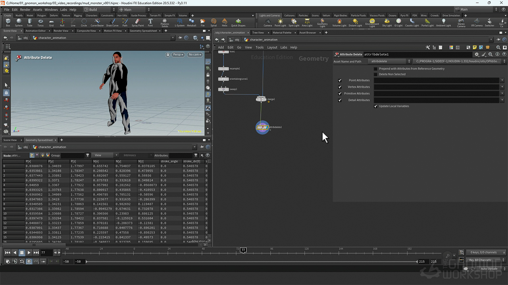Switch to the Geometry Spreadsheet tab
This screenshot has width=508, height=285.
[x=143, y=31]
